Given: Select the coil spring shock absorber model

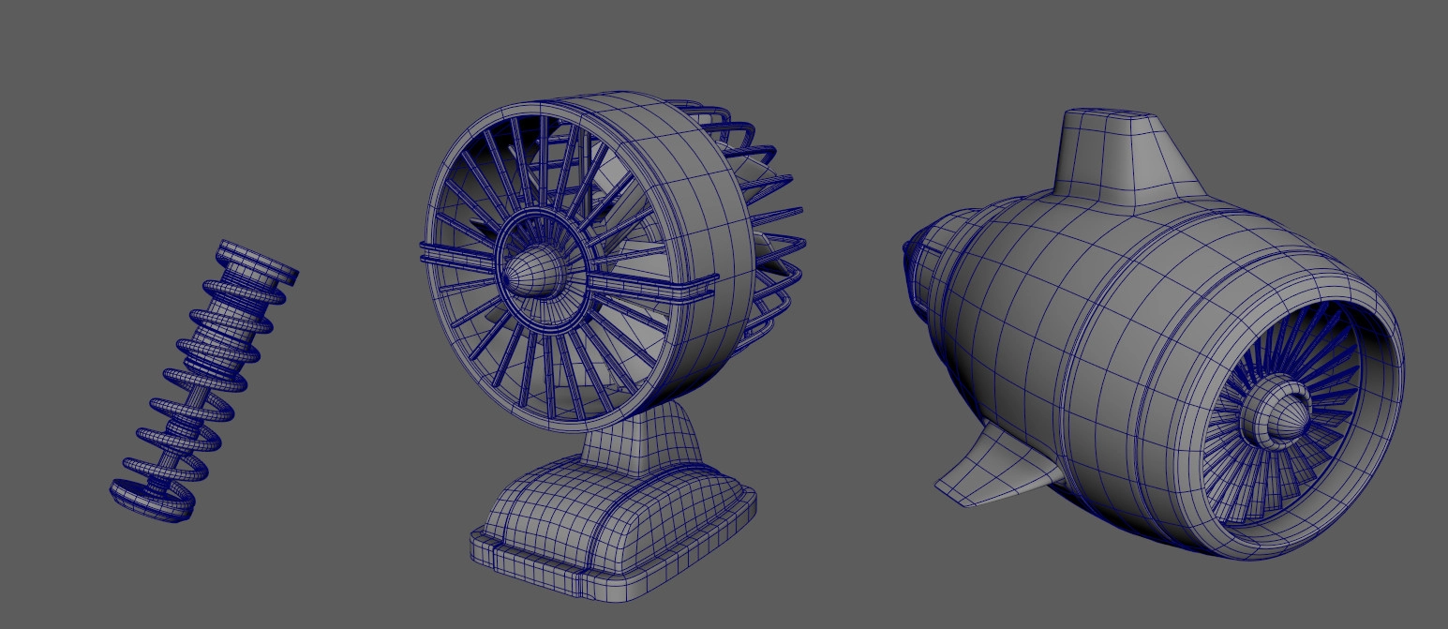Looking at the screenshot, I should (202, 375).
